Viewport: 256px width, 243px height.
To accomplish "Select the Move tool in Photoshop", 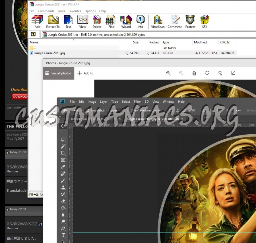I will 63,126.
